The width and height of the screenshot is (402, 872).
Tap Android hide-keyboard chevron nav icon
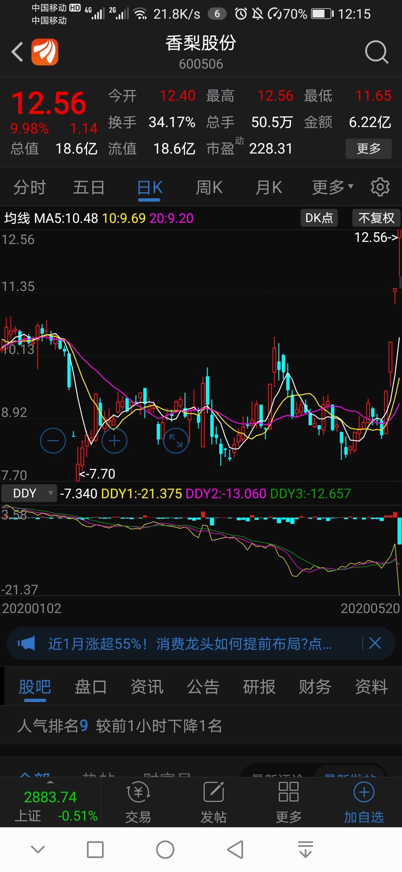pos(38,850)
